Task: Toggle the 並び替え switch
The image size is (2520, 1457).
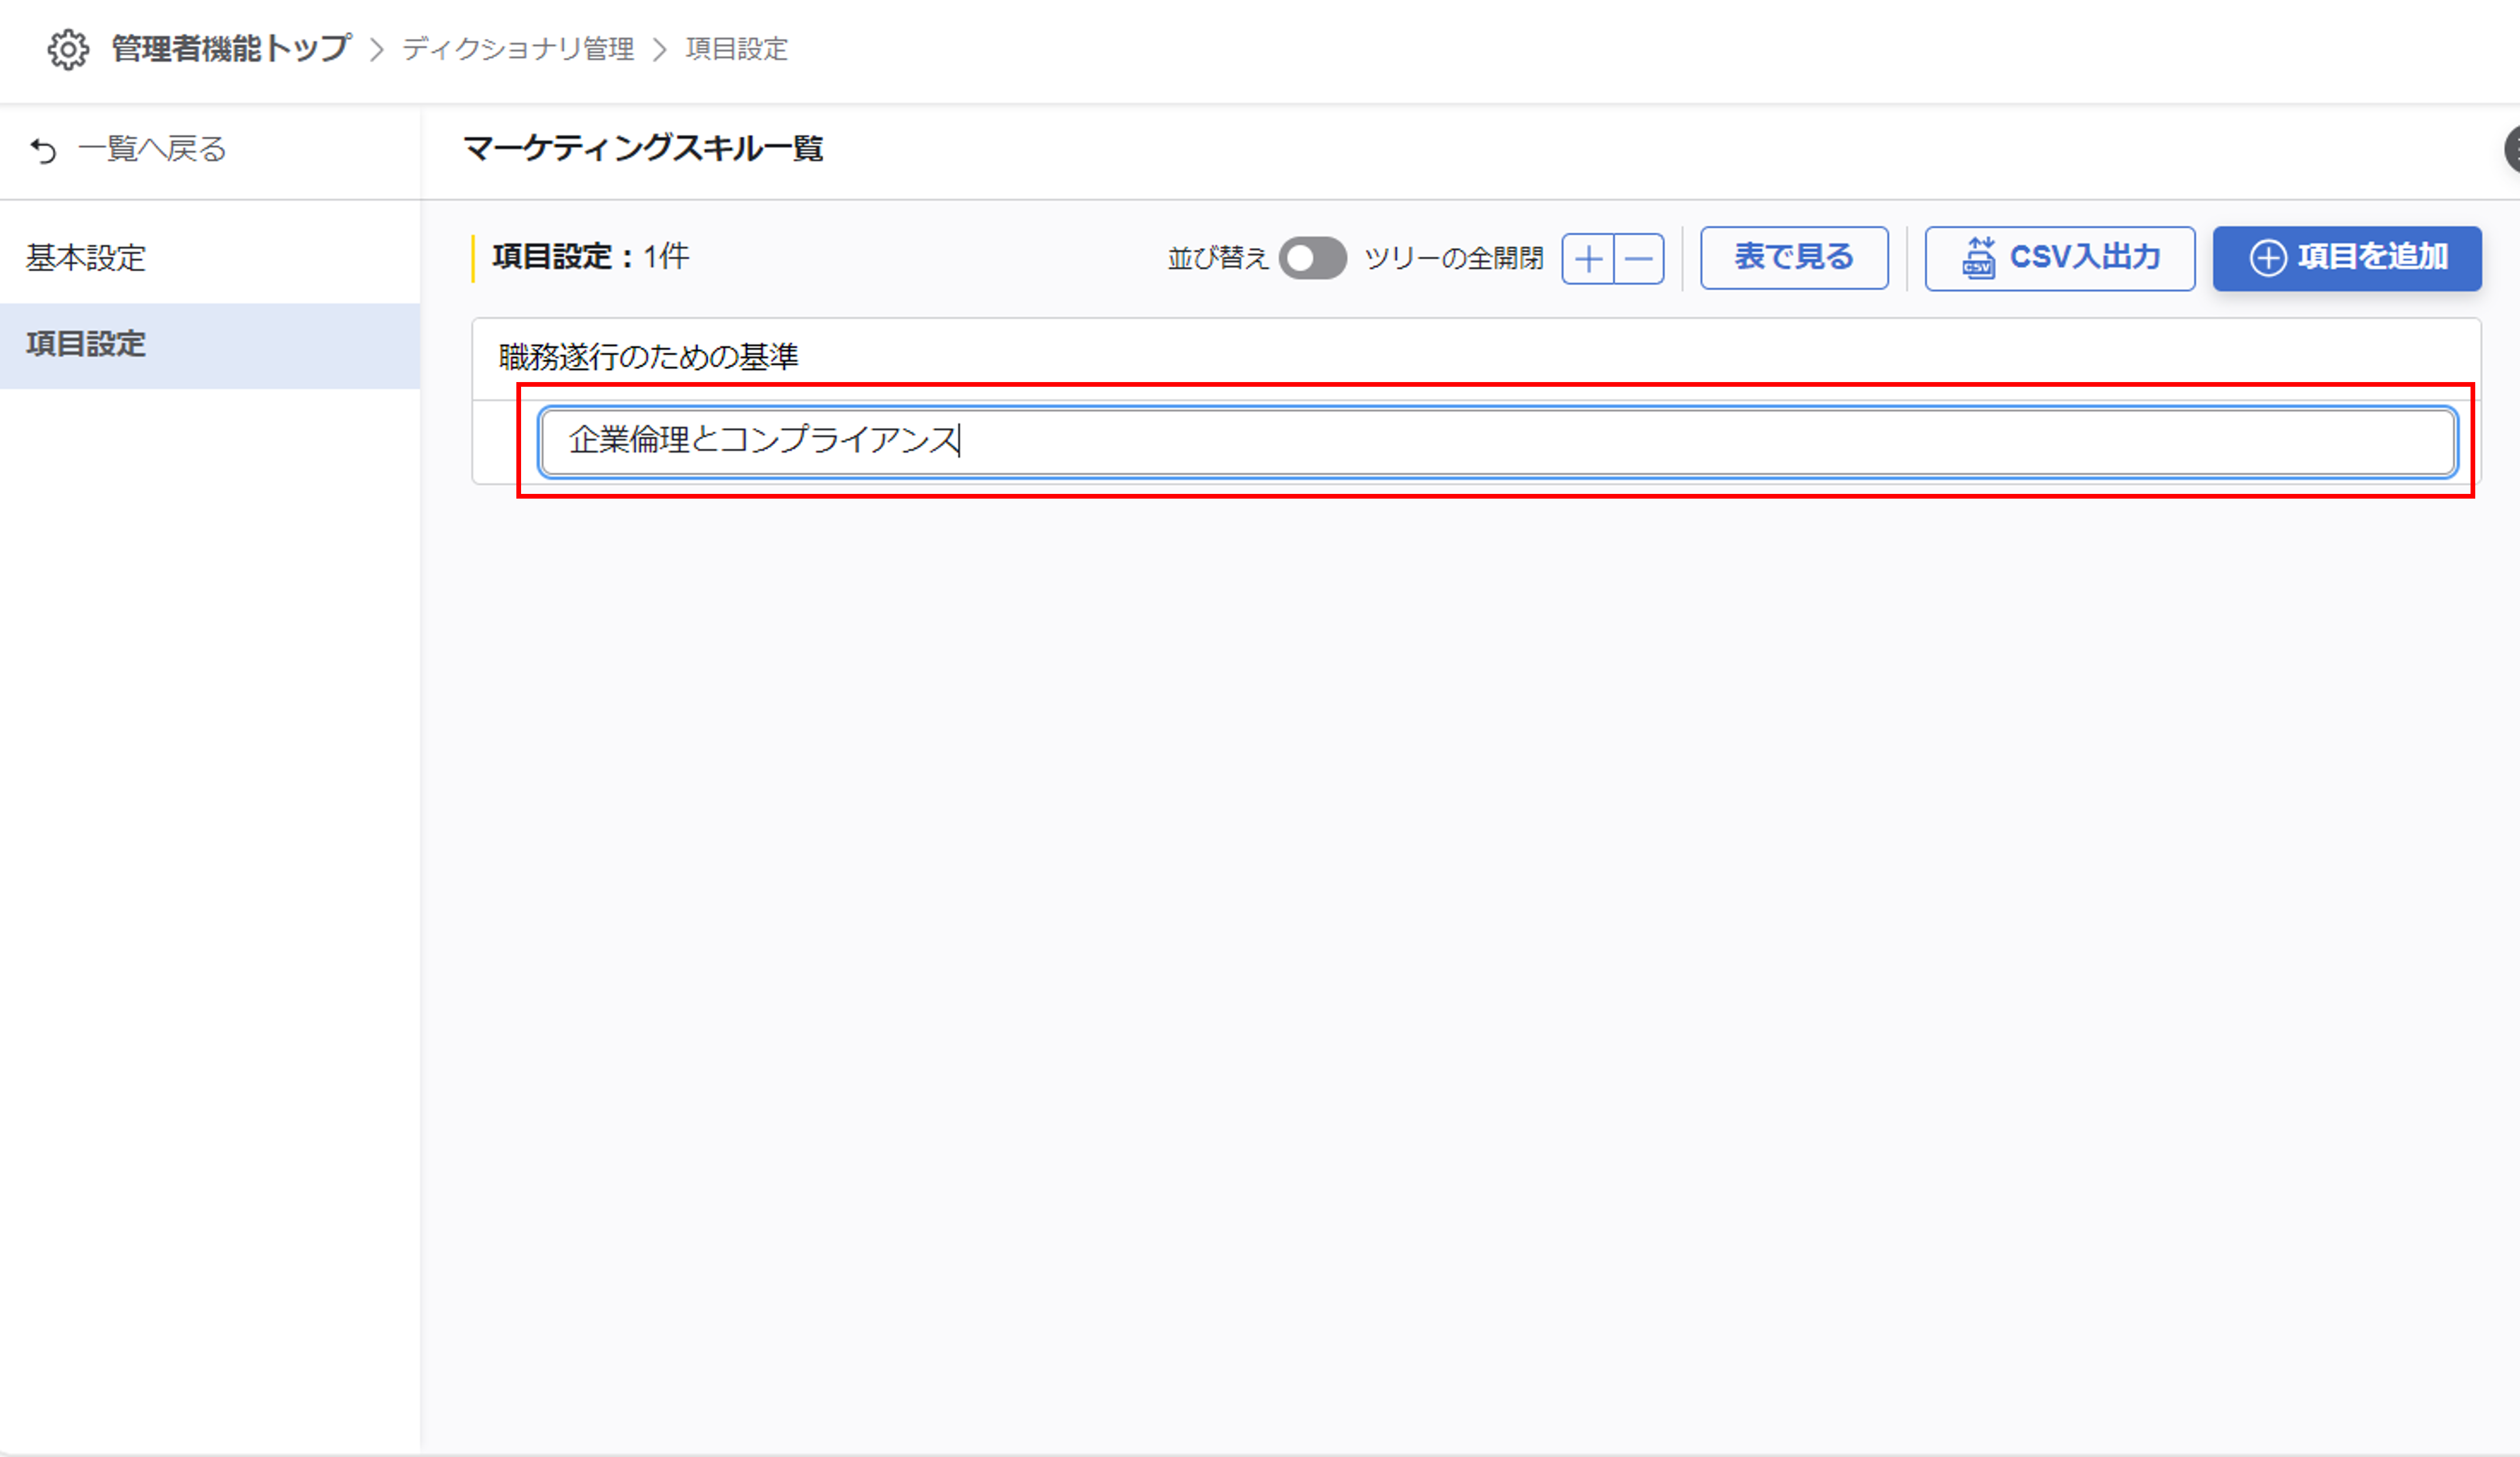Action: pyautogui.click(x=1312, y=259)
